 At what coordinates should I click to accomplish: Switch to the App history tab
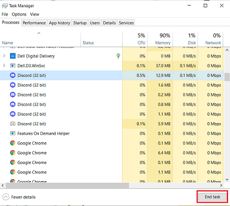click(x=59, y=23)
